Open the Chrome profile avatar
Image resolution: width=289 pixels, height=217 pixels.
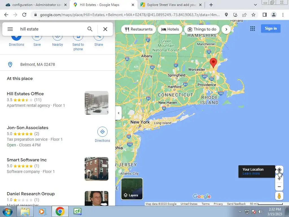click(274, 15)
